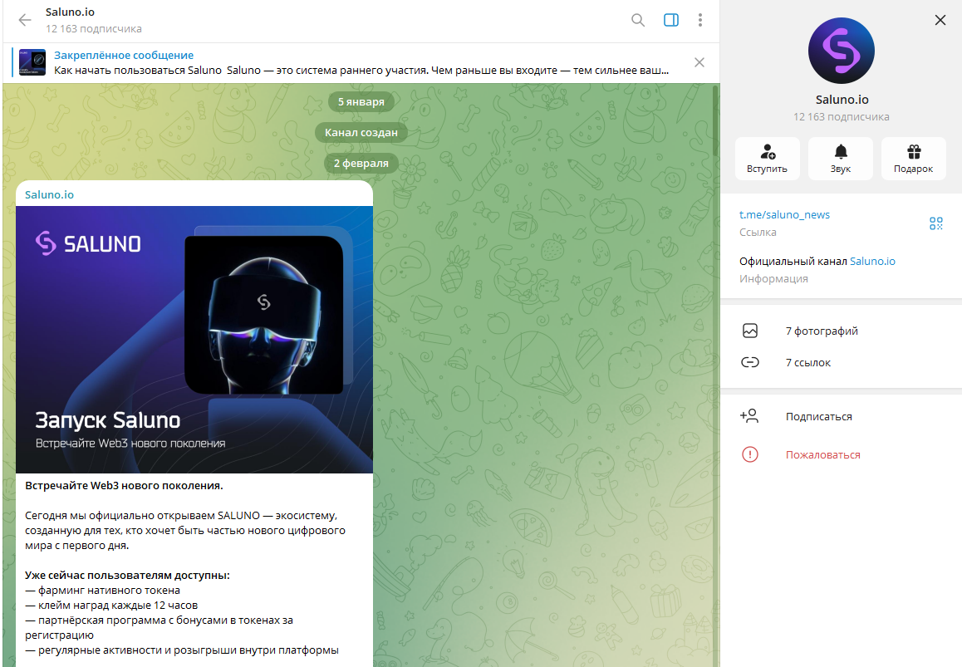Click the photos icon in info panel
This screenshot has height=667, width=962.
coord(749,331)
